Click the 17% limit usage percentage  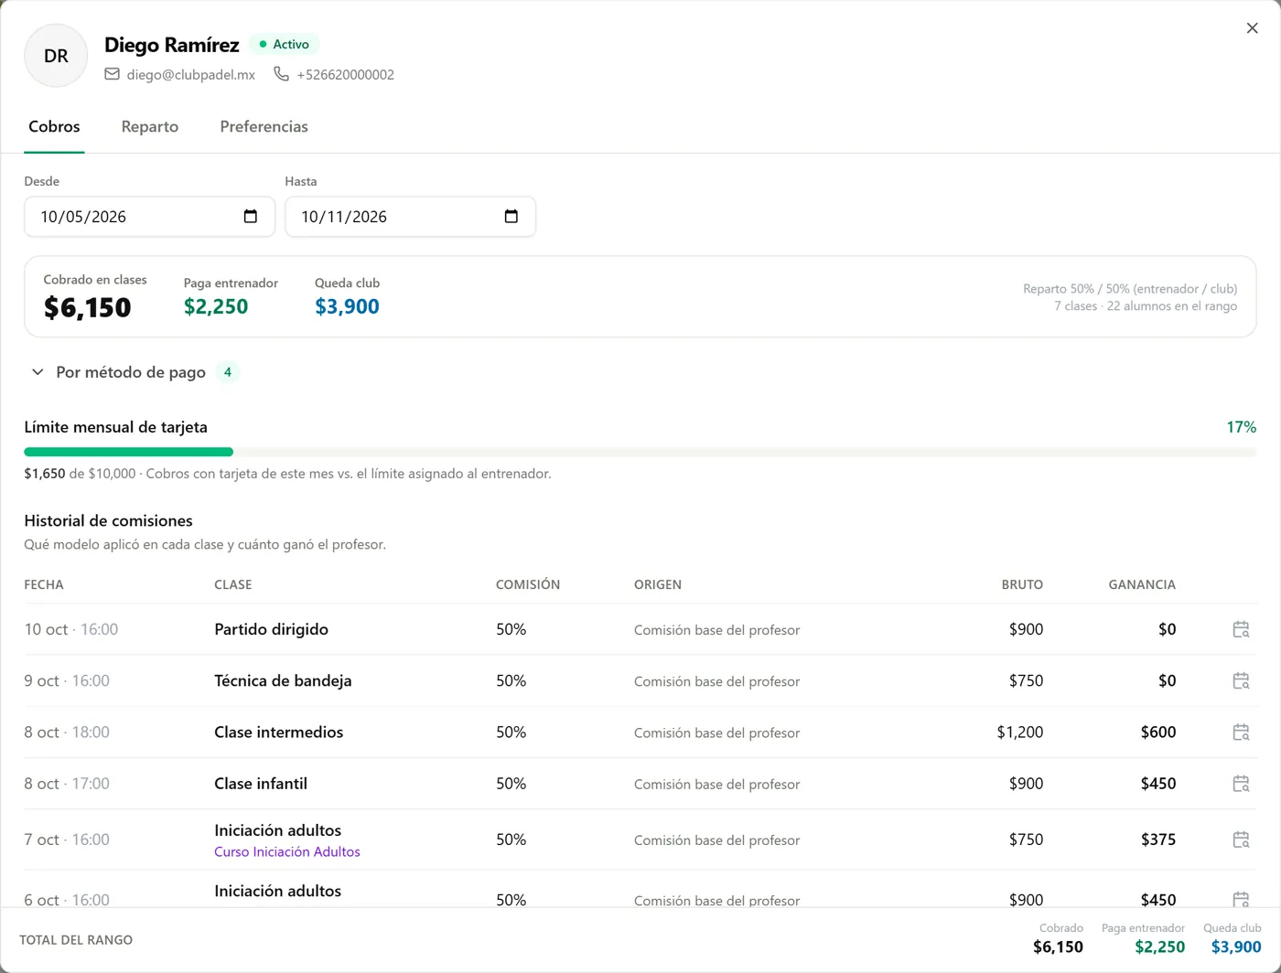pyautogui.click(x=1241, y=427)
